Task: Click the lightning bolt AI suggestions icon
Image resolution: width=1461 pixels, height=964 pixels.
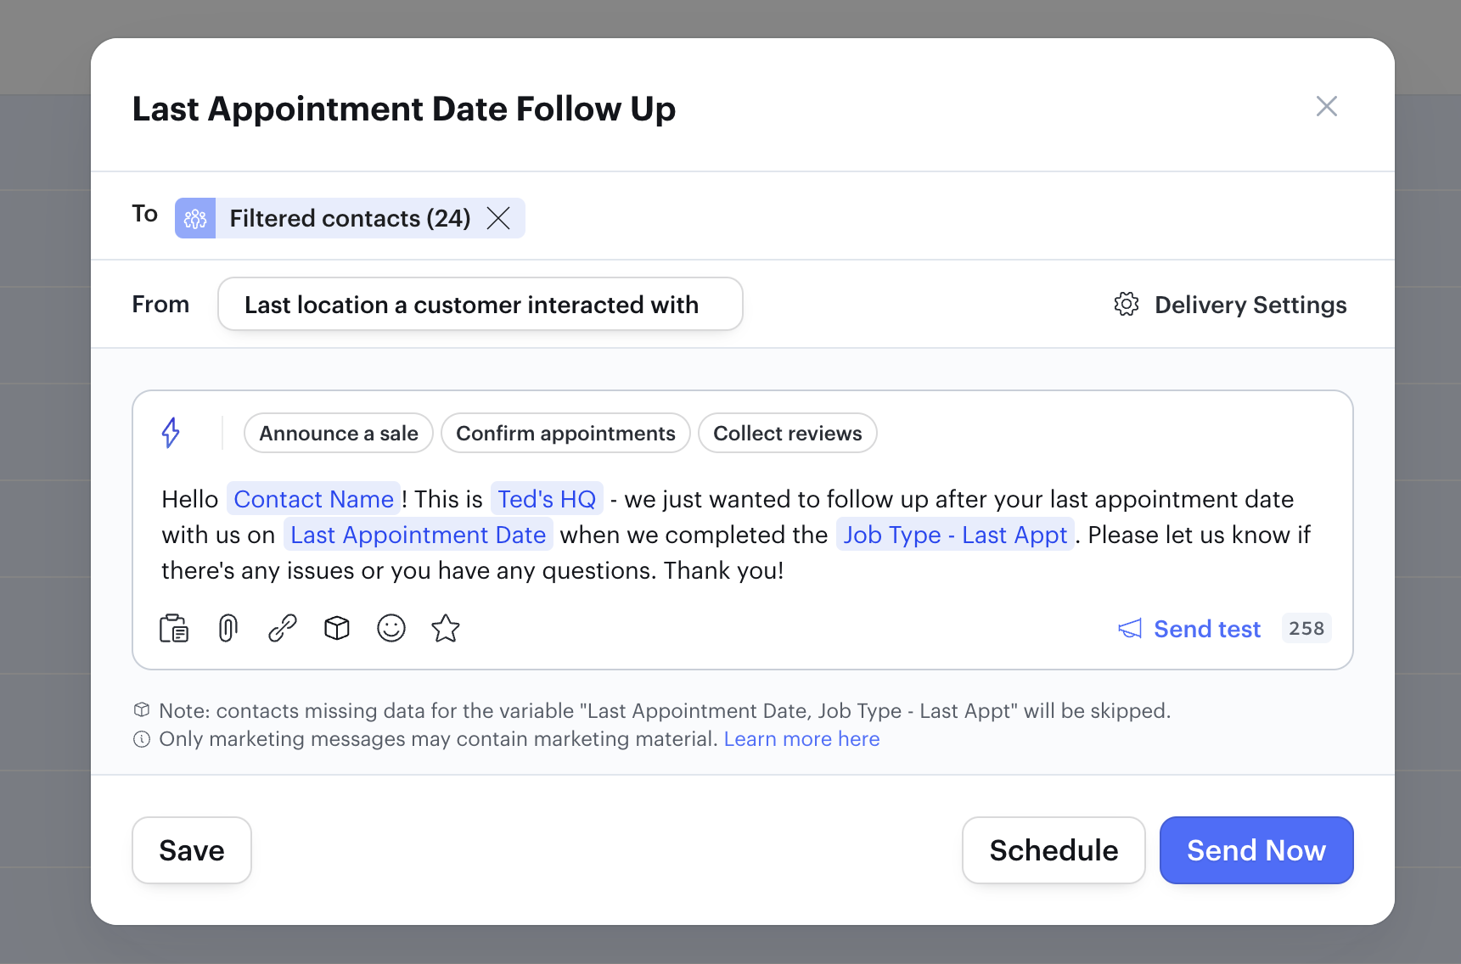Action: [x=171, y=433]
